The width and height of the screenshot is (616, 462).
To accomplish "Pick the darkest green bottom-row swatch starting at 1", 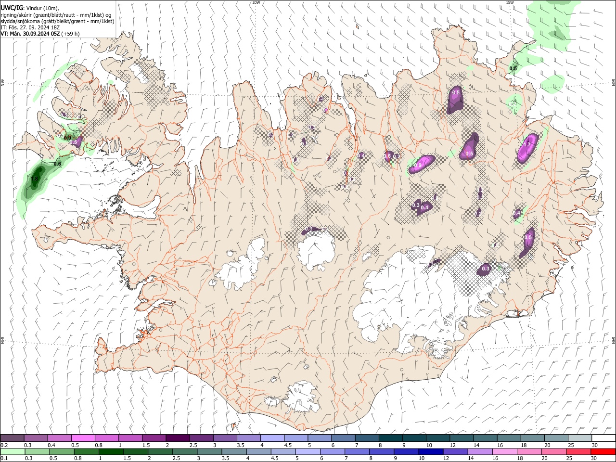I will click(x=111, y=451).
